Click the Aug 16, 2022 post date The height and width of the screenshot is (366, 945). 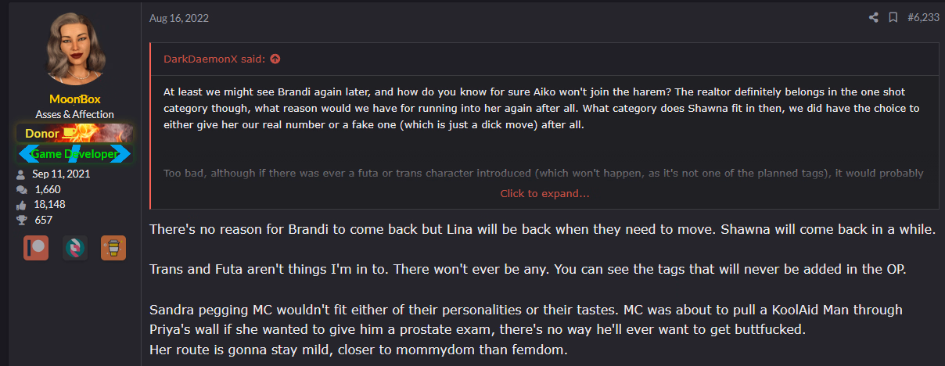180,18
